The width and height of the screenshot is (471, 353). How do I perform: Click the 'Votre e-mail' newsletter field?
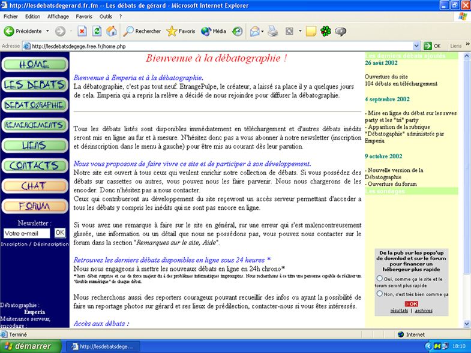tap(27, 233)
